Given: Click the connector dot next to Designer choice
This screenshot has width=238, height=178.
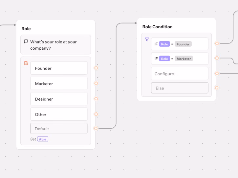Looking at the screenshot, I should tap(96, 99).
